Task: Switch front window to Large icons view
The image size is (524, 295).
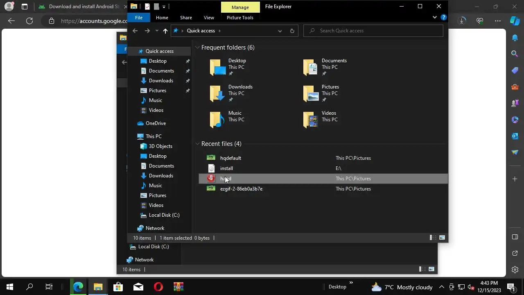Action: (x=442, y=238)
